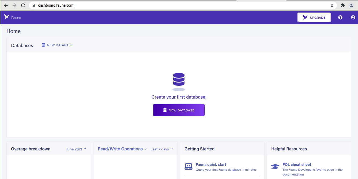Open the Last 7 days range dropdown
Viewport: 358px width, 179px height.
click(162, 149)
